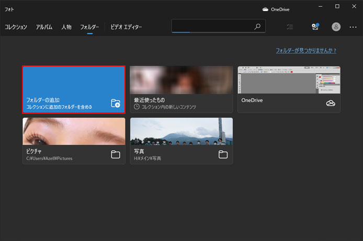Click the OneDrive cloud icon in title bar

tap(265, 9)
